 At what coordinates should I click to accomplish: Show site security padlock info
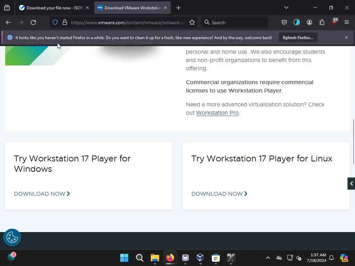(x=65, y=23)
